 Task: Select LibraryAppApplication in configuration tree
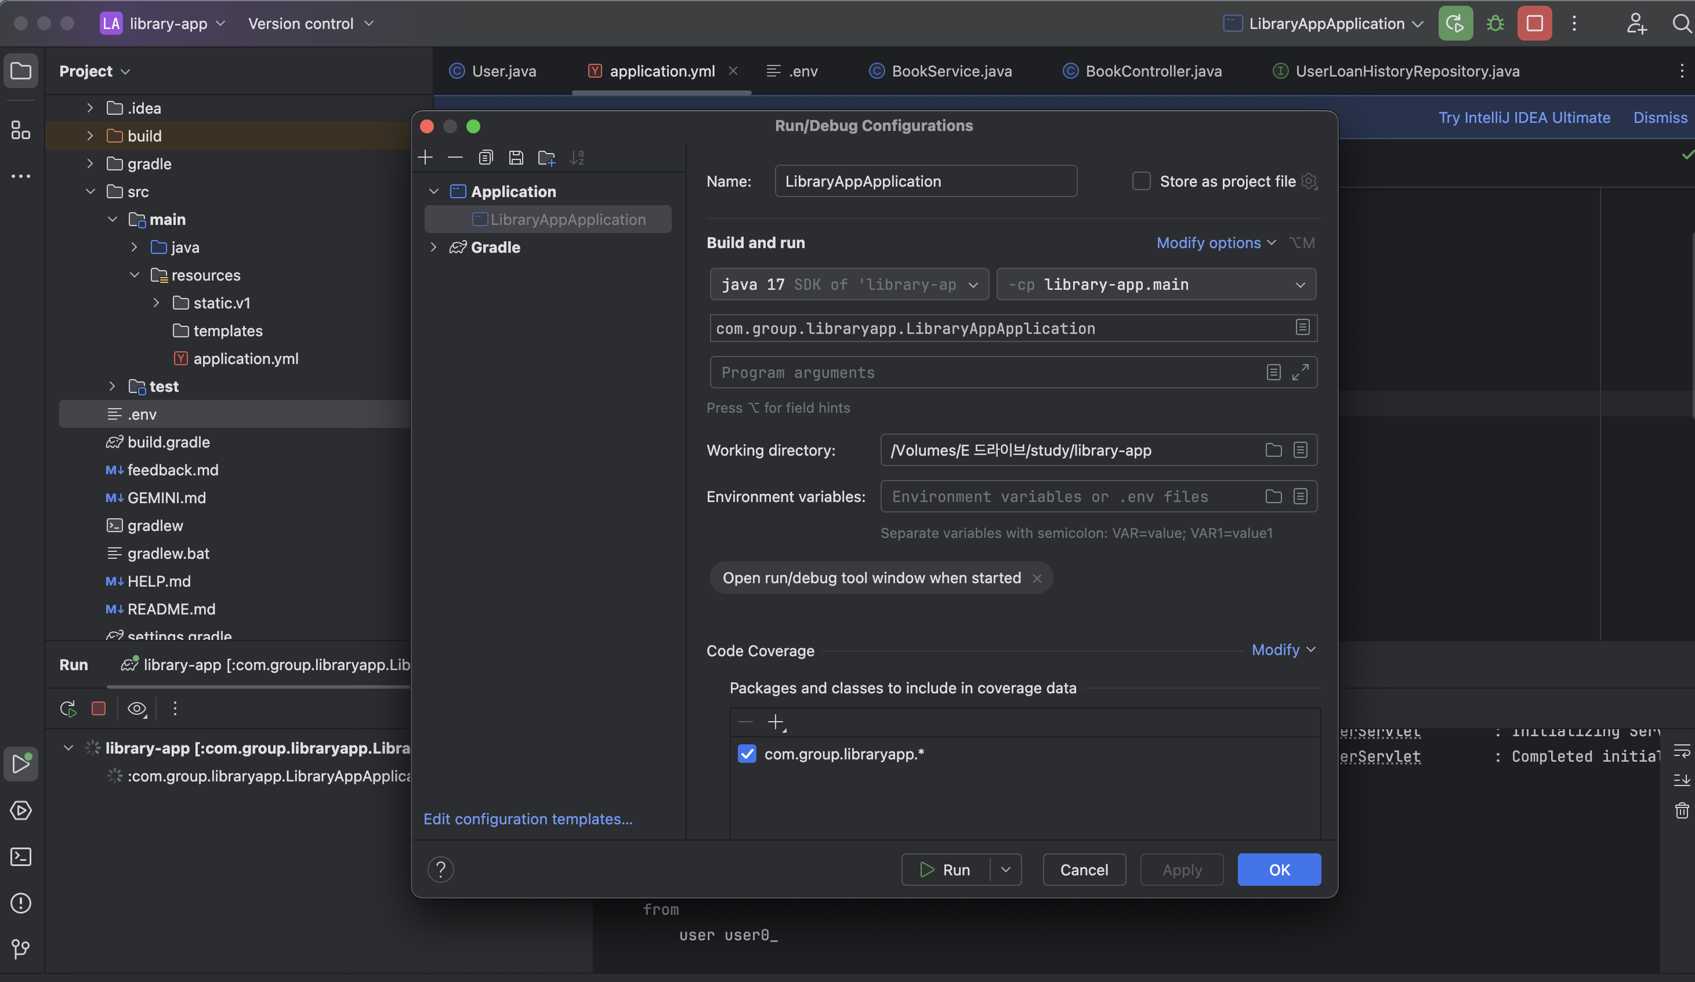point(548,219)
